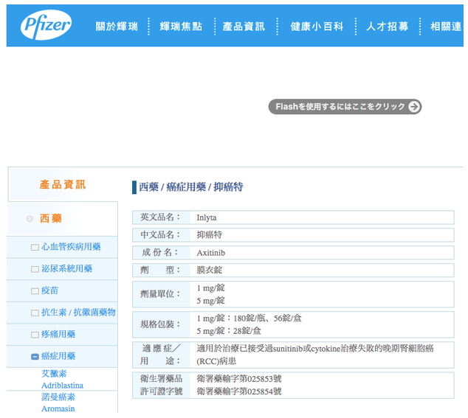This screenshot has width=468, height=418.
Task: Open the 關於輝瑞 menu
Action: (117, 27)
